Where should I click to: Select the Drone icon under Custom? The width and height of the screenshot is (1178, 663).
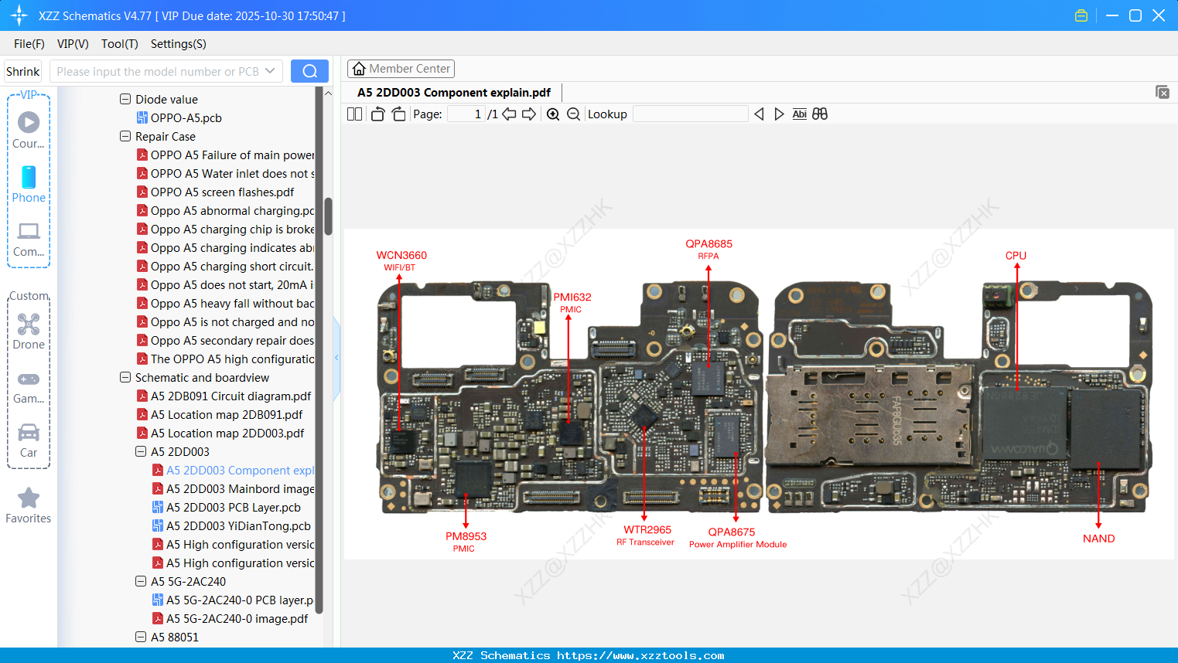pyautogui.click(x=28, y=325)
